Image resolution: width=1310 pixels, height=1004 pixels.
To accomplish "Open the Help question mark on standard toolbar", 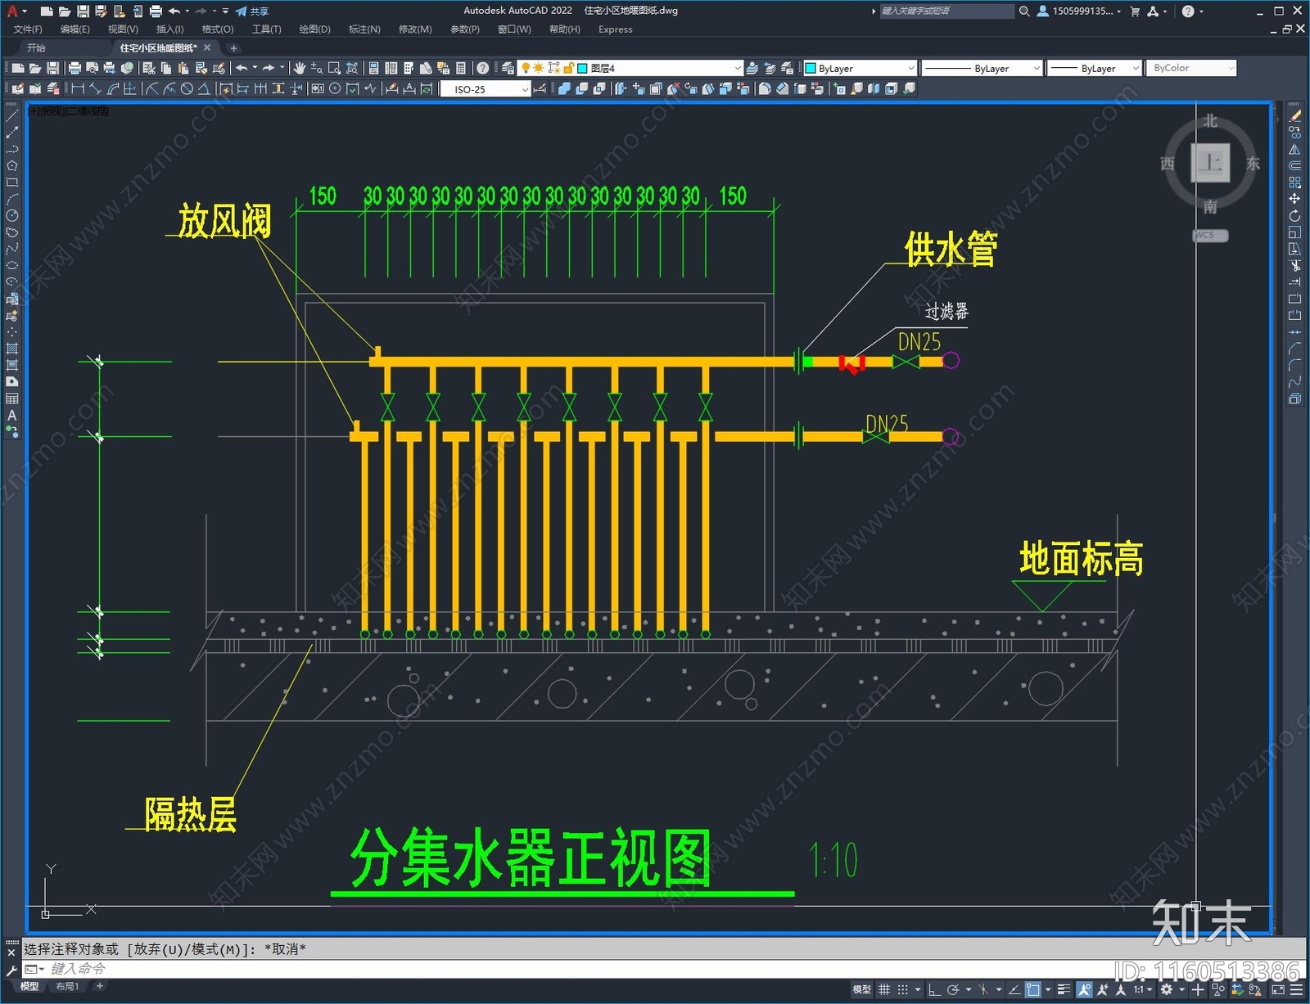I will coord(483,68).
